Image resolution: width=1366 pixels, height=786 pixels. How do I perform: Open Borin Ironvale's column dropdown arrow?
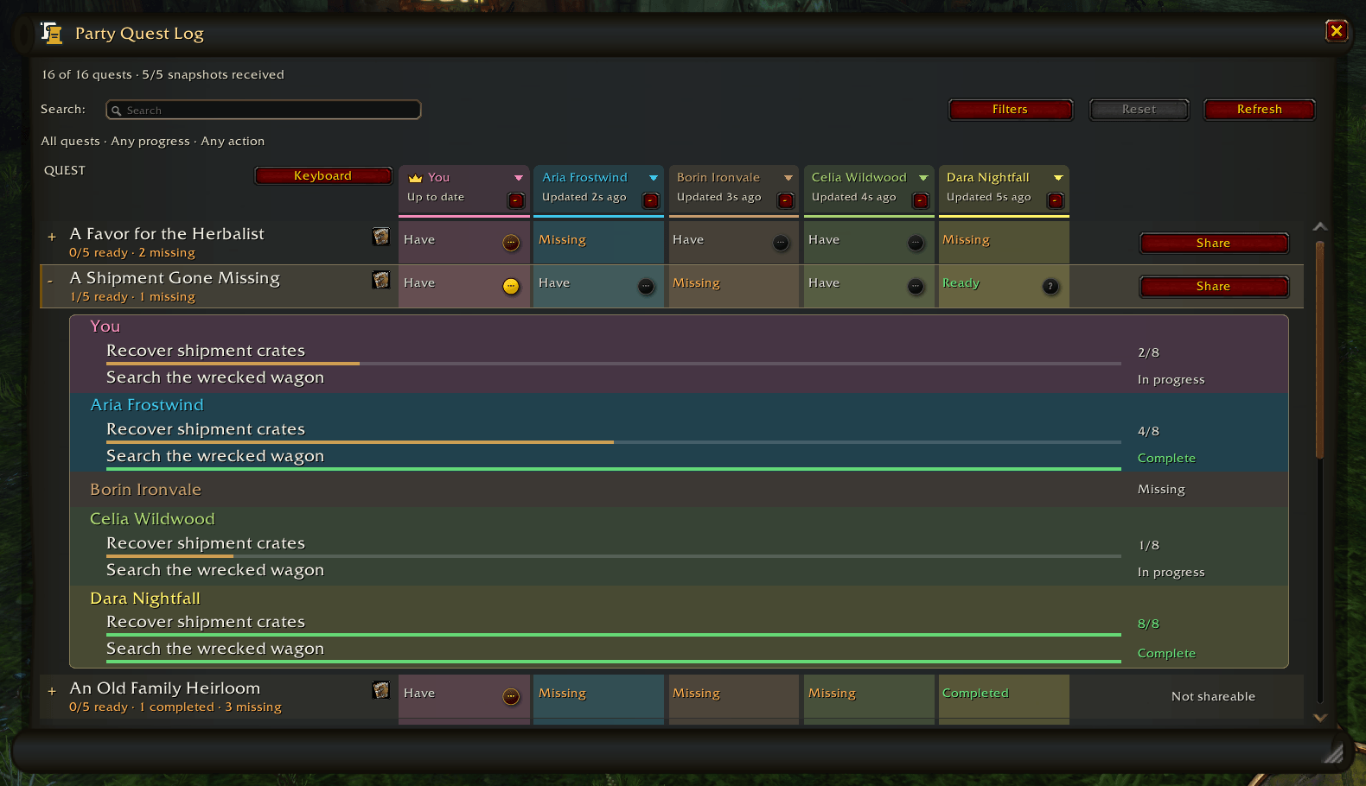point(788,178)
